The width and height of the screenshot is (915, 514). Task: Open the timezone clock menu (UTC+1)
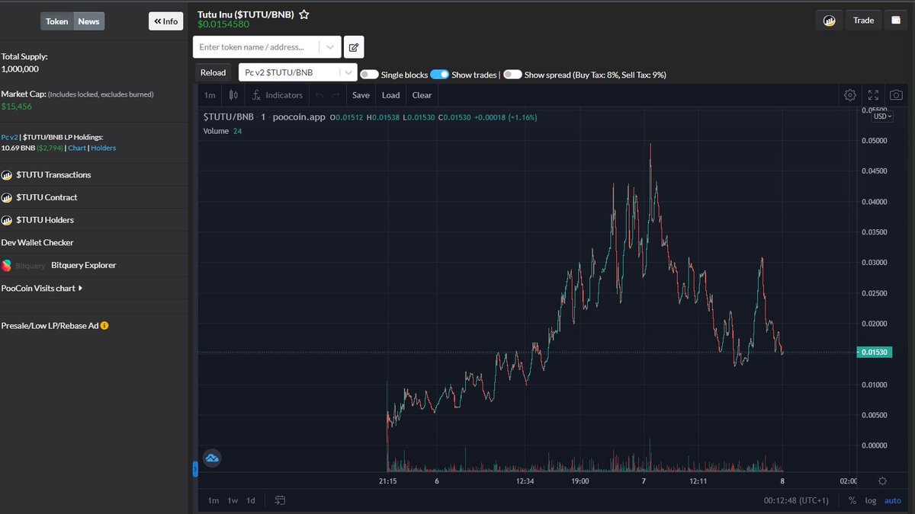pos(797,500)
